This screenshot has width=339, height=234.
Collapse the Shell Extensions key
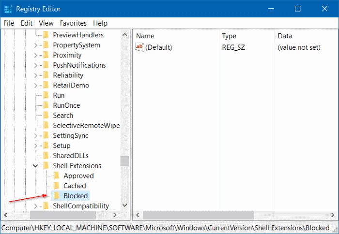click(35, 166)
